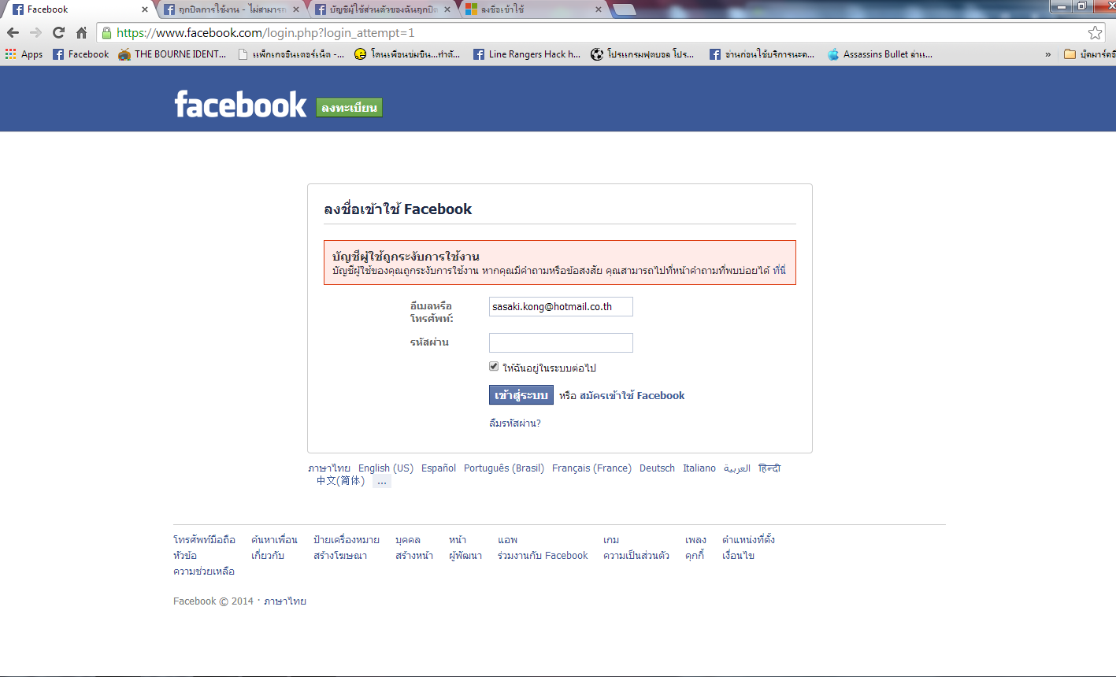This screenshot has height=677, width=1116.
Task: Click the password input field
Action: click(561, 343)
